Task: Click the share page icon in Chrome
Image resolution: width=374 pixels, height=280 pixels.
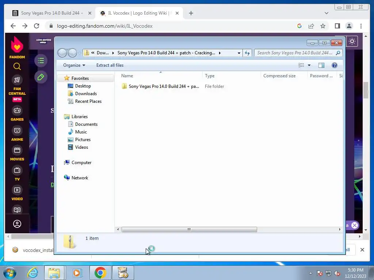Action: click(x=311, y=26)
